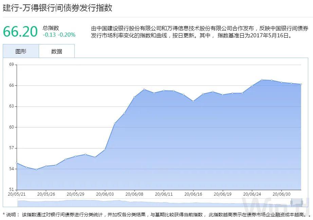313x220 pixels.
Task: Click the y-axis label 60
Action: coord(12,127)
